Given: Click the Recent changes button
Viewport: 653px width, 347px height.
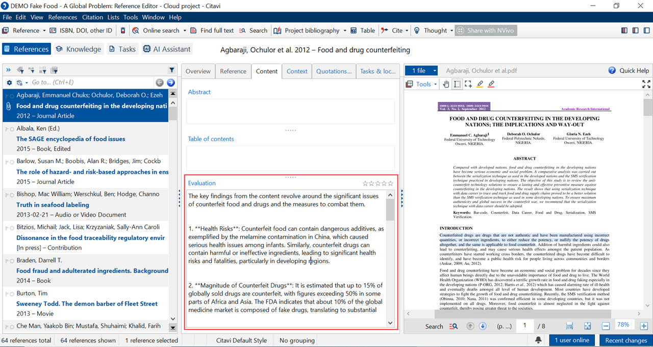Looking at the screenshot, I should coord(625,340).
